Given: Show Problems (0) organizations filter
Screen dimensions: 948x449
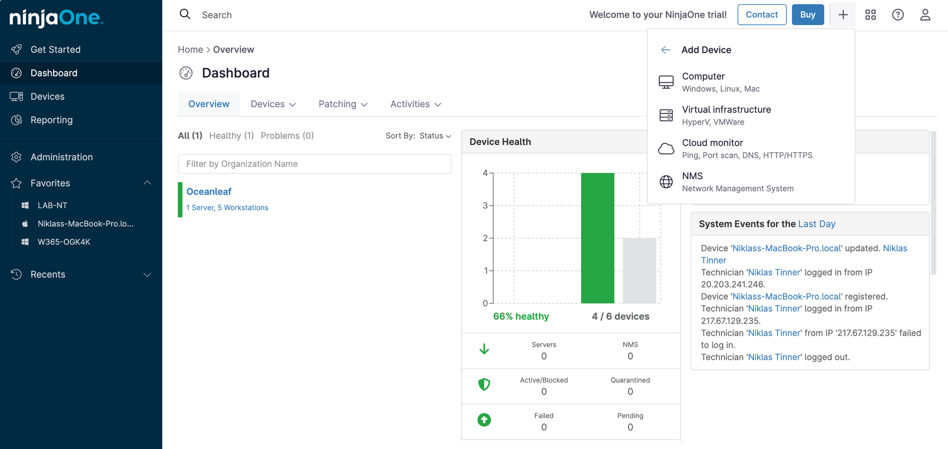Looking at the screenshot, I should click(x=287, y=136).
